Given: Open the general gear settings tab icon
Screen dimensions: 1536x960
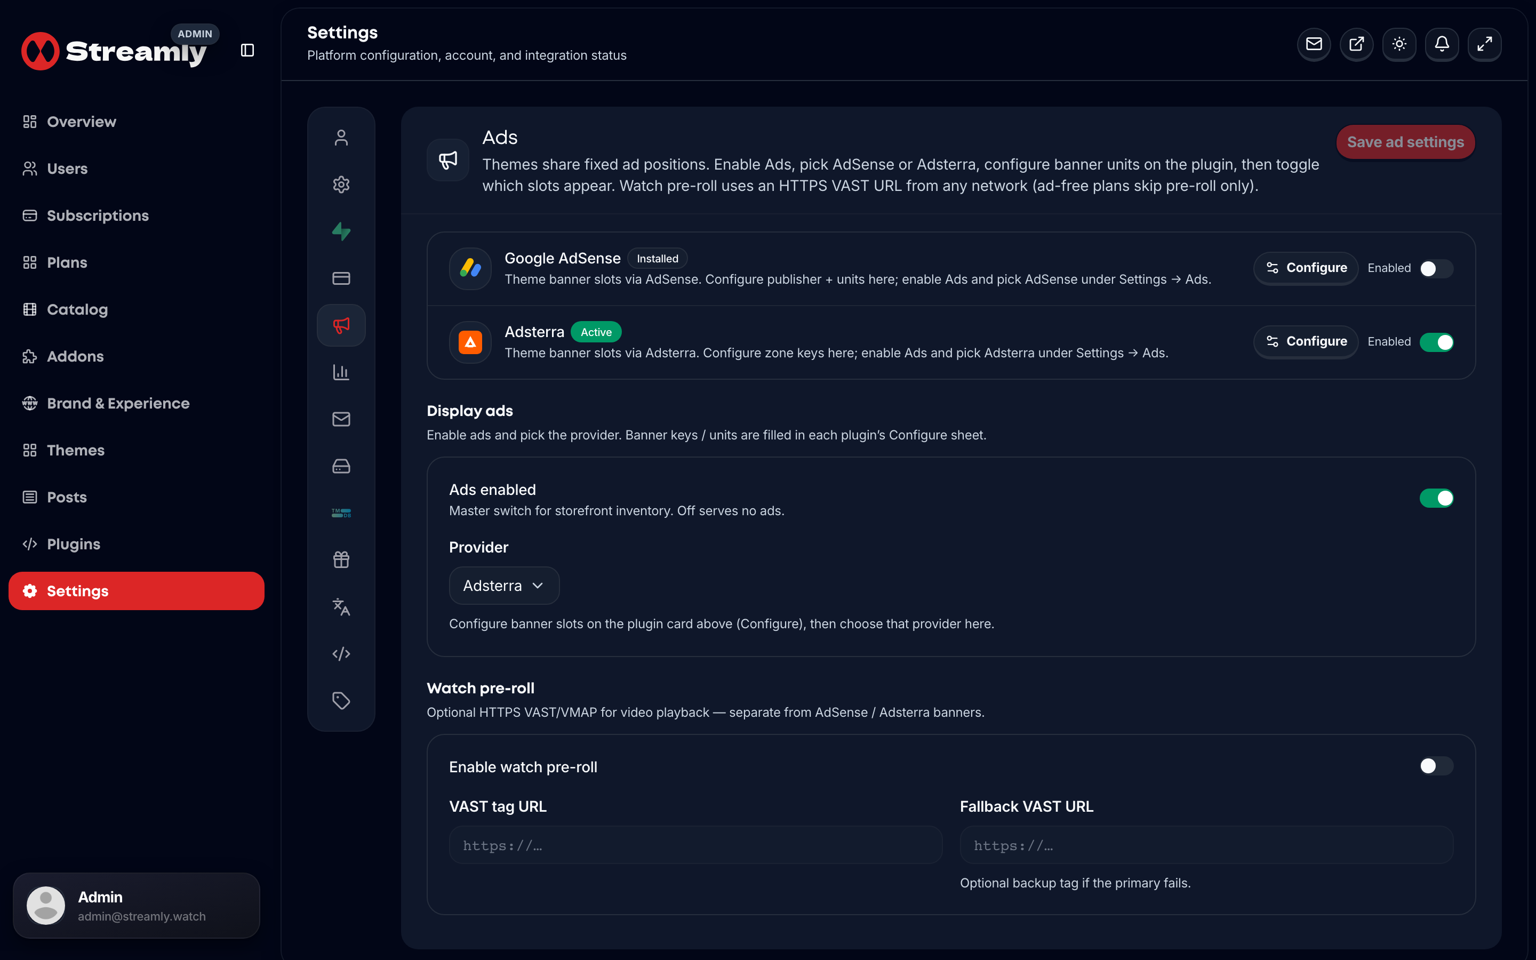Looking at the screenshot, I should 341,185.
